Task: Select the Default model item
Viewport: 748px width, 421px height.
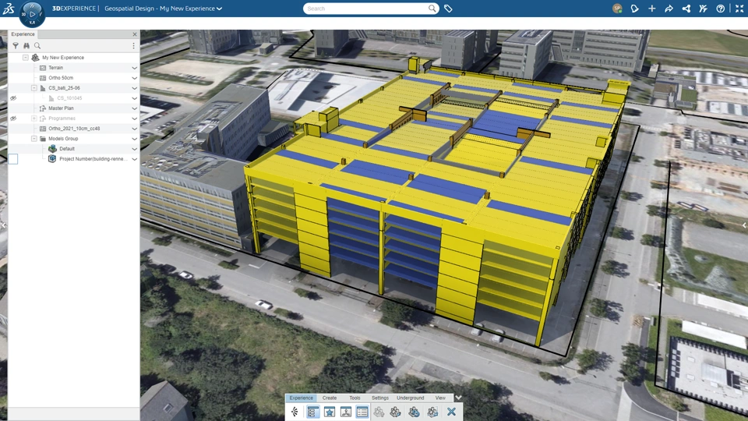Action: point(67,149)
